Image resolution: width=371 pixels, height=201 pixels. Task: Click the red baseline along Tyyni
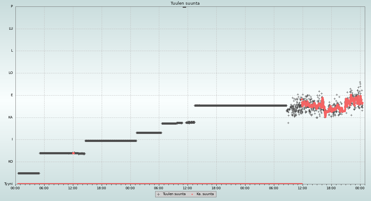pos(155,184)
